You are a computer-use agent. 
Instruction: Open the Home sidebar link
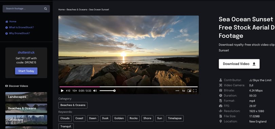(13, 22)
